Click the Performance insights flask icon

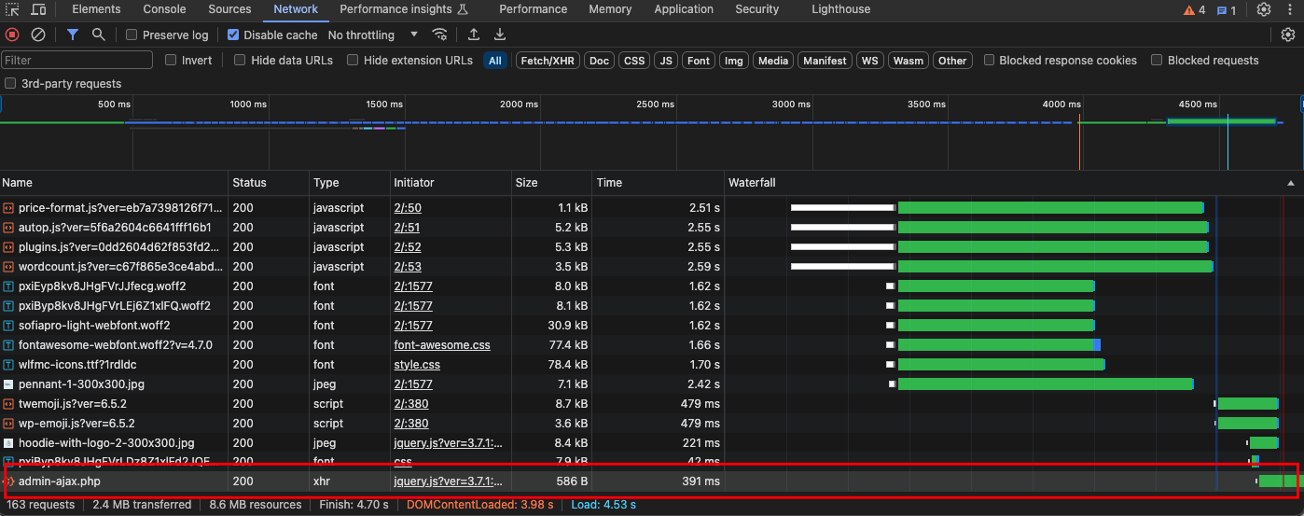pyautogui.click(x=463, y=9)
